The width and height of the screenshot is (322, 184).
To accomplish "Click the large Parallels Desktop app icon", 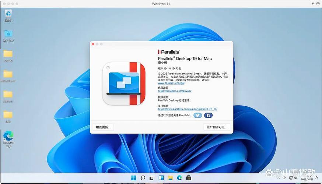I will (x=124, y=84).
